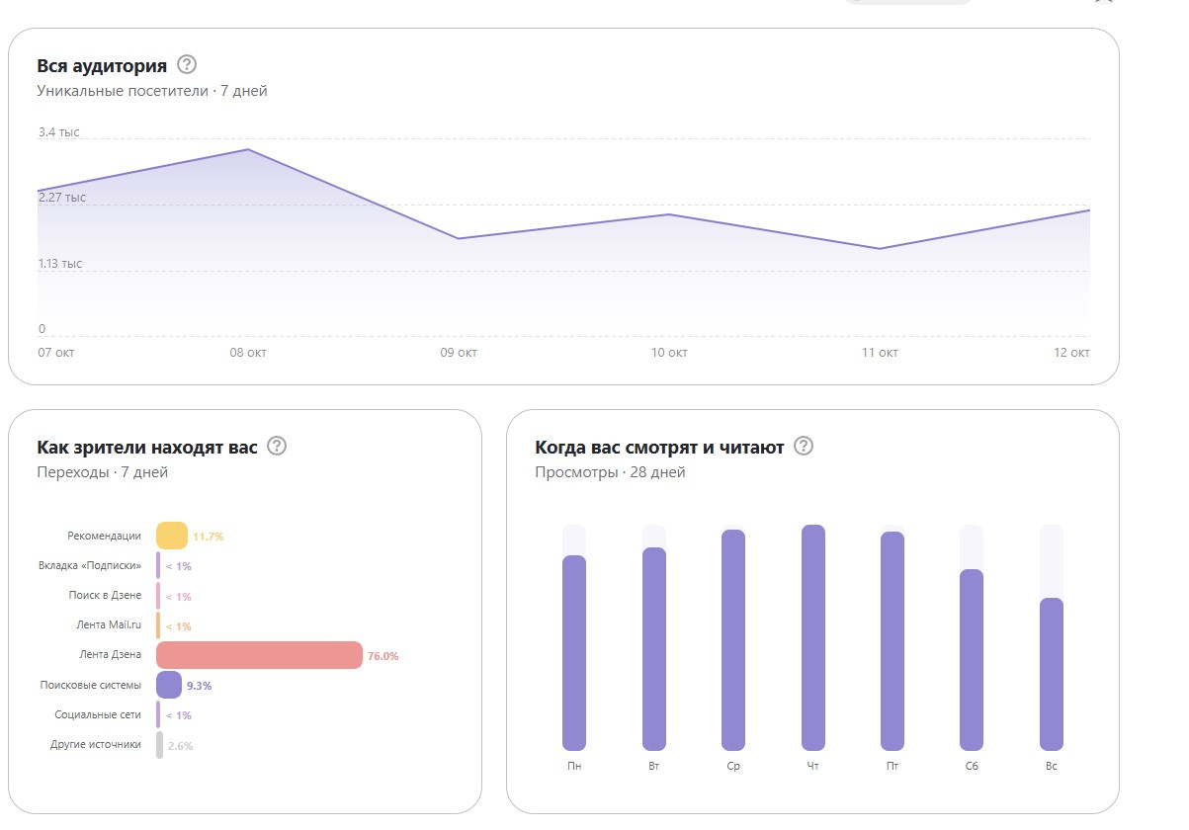Select the yellow Рекомендации bar
Screen dimensions: 1189x830
172,536
